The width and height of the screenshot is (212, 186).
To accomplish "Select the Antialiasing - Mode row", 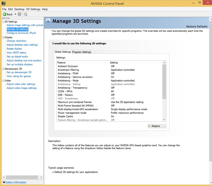I will pos(109,81).
